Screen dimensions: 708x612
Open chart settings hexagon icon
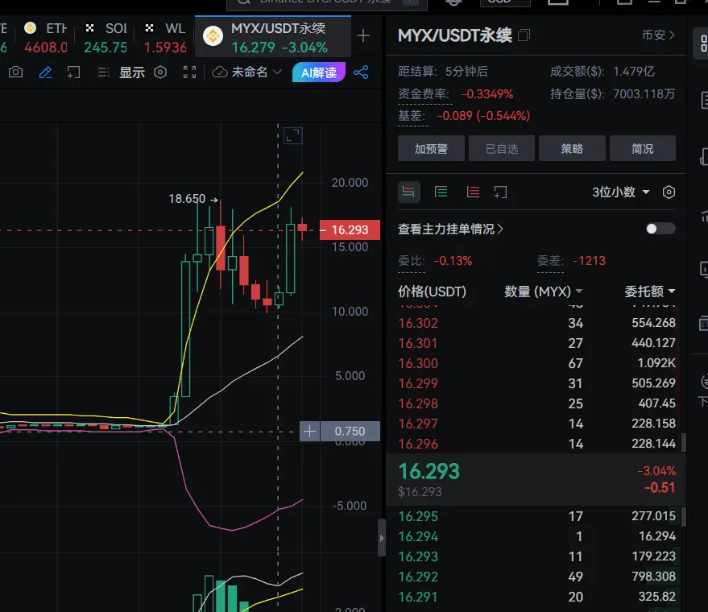160,72
